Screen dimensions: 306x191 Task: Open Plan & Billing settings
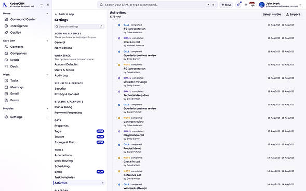63,107
